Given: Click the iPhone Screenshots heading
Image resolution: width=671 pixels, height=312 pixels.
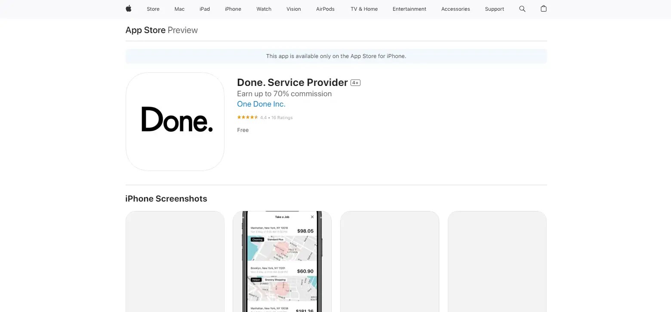Looking at the screenshot, I should click(166, 199).
